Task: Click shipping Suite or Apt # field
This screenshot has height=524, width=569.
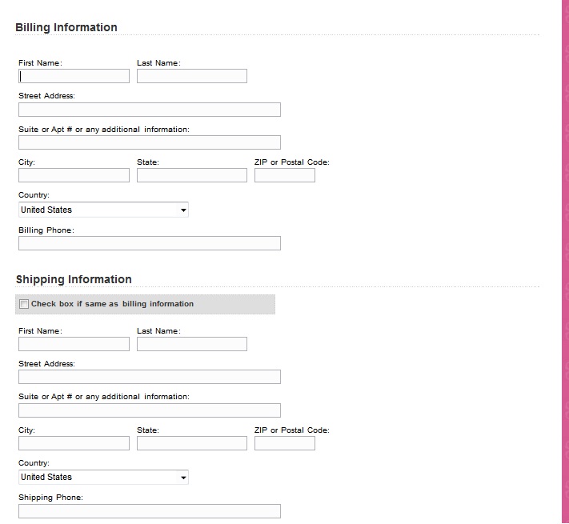Action: (x=150, y=410)
